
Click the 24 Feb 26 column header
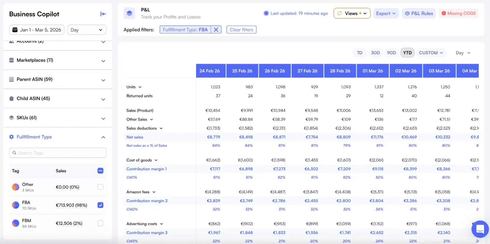pos(211,71)
